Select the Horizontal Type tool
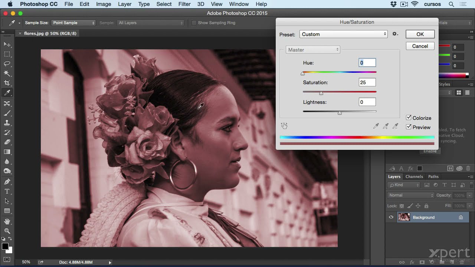Screen dimensions: 475x267 click(7, 191)
